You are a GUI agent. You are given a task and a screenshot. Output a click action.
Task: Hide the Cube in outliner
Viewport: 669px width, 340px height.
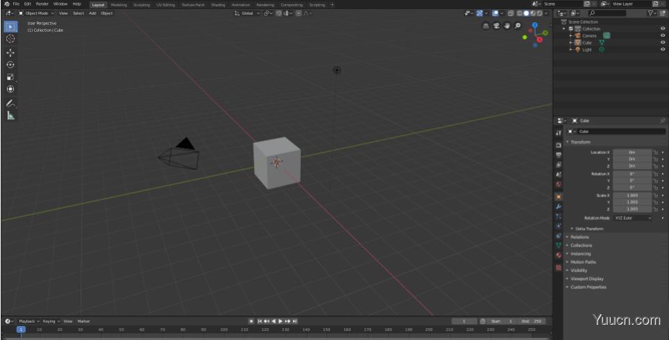click(663, 42)
